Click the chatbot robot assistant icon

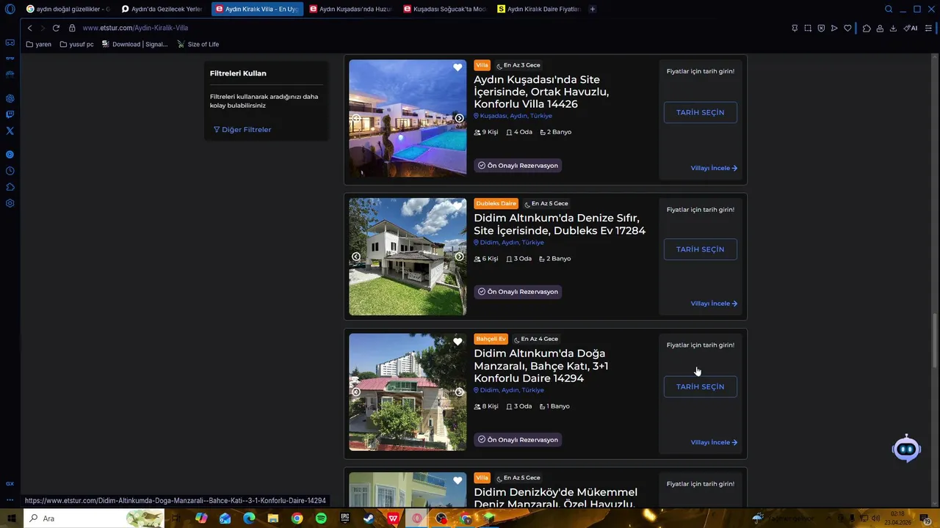(x=906, y=448)
